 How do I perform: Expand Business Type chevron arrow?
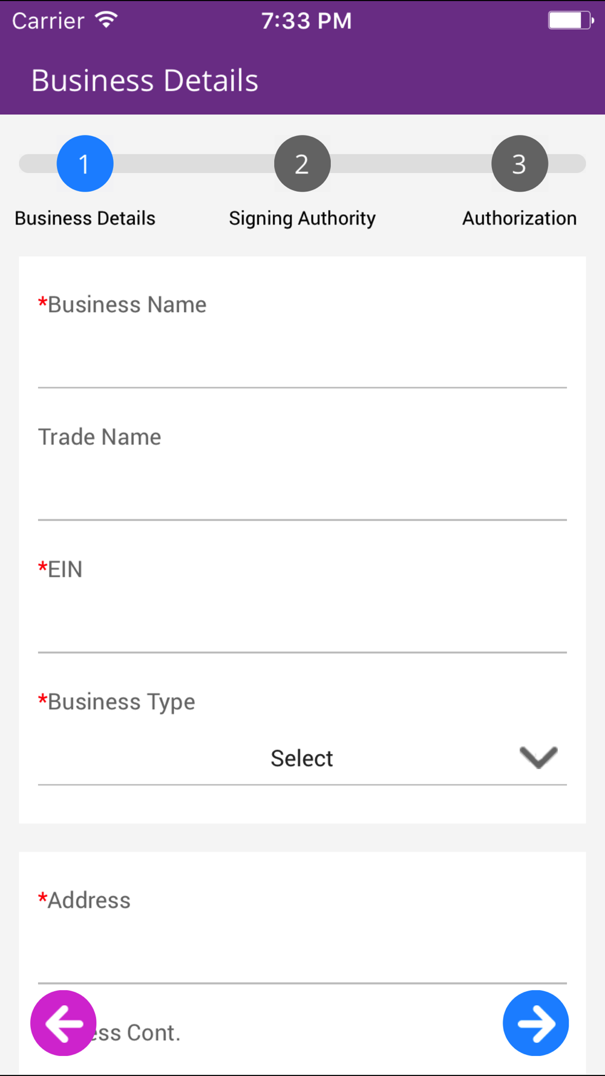pos(538,758)
